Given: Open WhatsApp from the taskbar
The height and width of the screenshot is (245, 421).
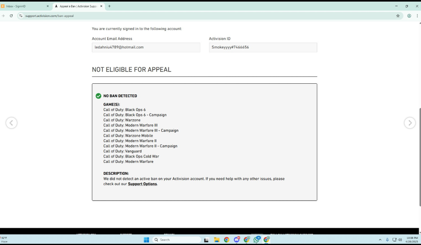Looking at the screenshot, I should click(x=256, y=240).
